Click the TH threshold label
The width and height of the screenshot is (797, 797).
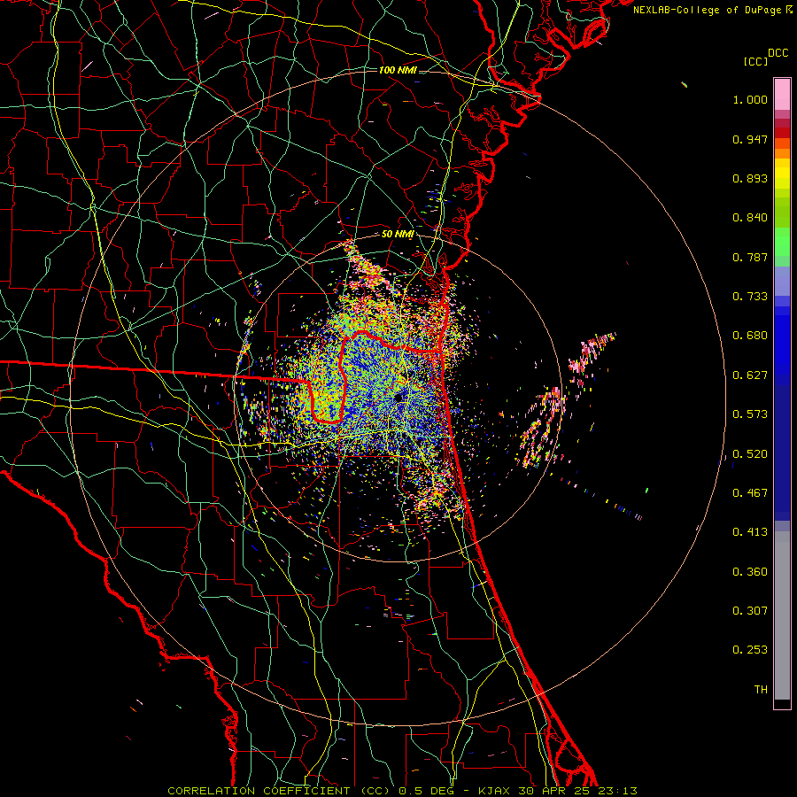(761, 690)
